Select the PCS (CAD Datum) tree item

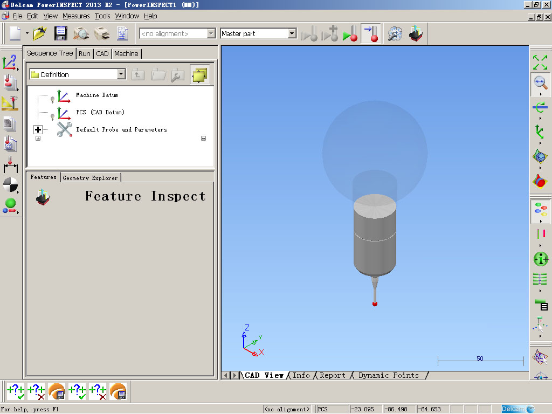pyautogui.click(x=100, y=112)
